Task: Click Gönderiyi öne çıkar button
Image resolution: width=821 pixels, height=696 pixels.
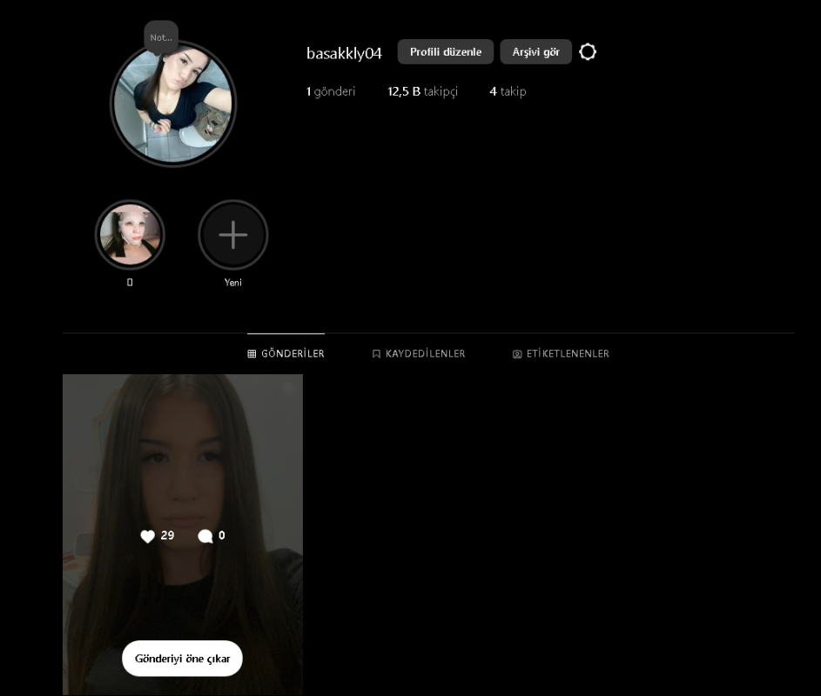Action: click(182, 659)
